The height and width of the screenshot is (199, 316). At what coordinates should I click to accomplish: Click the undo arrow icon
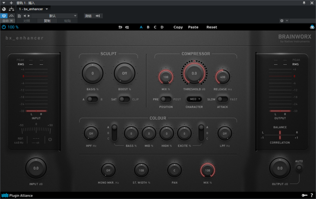[120, 27]
